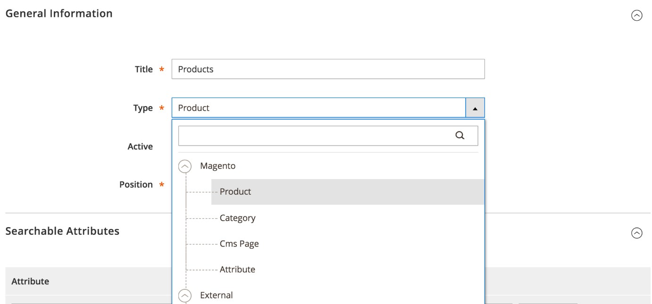Click the Type field label
Screen dimensions: 652x304
pos(143,108)
